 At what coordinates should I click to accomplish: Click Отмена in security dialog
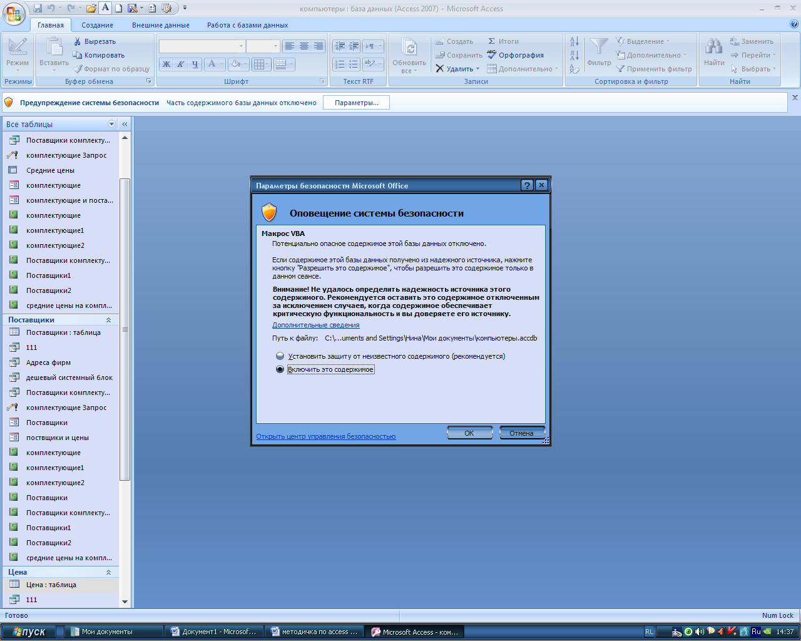521,433
